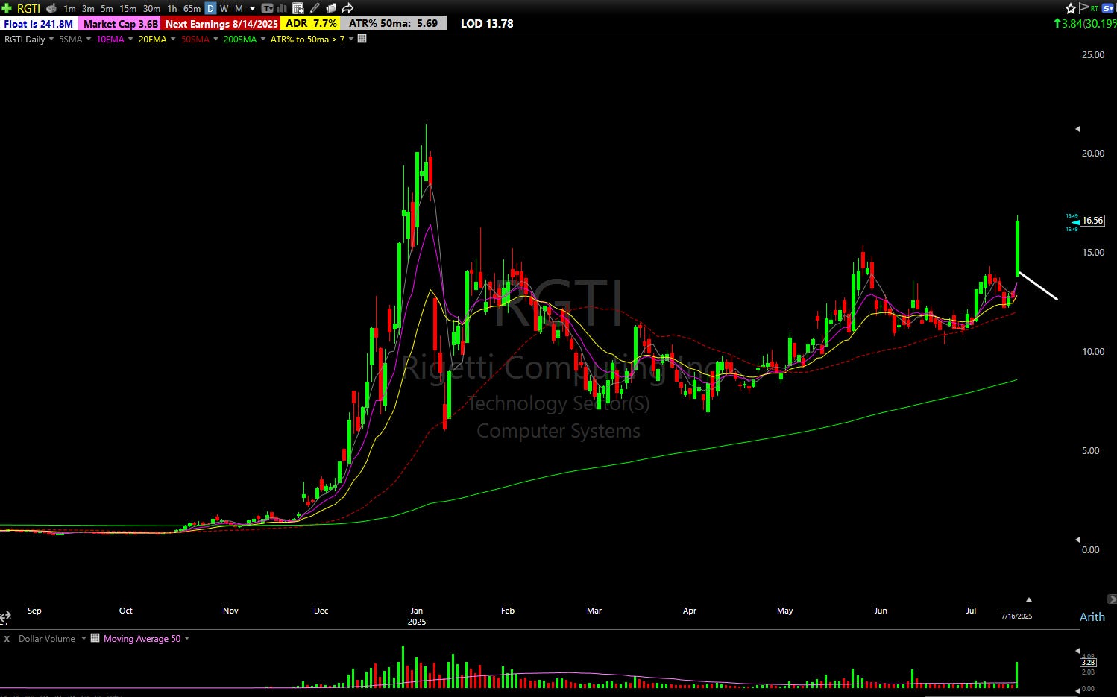
Task: Click the RGTI ticker symbol field
Action: tap(28, 8)
